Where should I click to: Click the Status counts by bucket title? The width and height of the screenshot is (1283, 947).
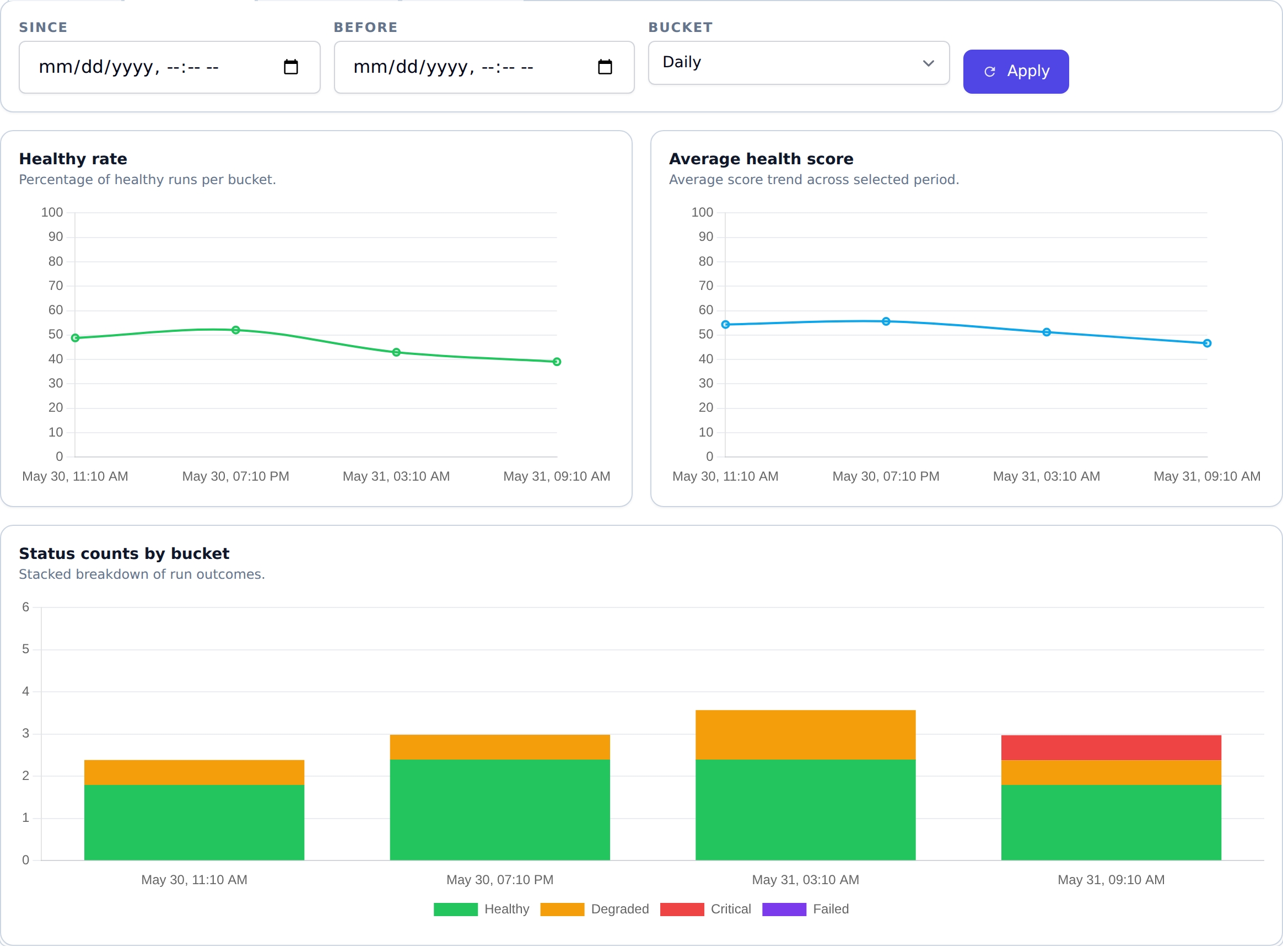click(125, 554)
